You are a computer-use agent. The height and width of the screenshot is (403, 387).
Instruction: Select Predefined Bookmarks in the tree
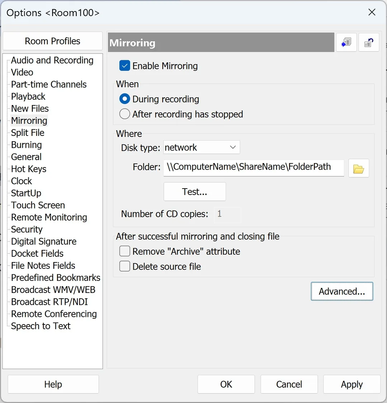pos(56,278)
